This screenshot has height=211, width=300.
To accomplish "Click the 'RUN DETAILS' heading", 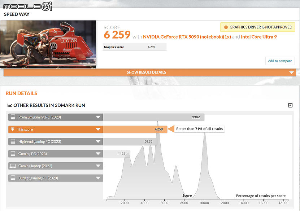I will pos(21,93).
